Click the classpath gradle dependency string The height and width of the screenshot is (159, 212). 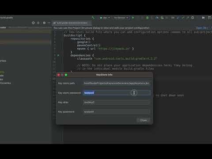point(125,59)
